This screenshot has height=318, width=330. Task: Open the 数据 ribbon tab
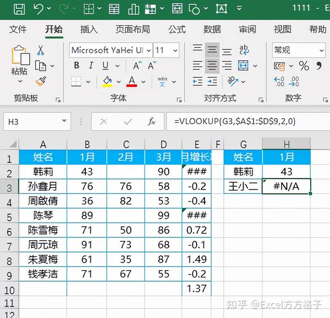coord(212,29)
